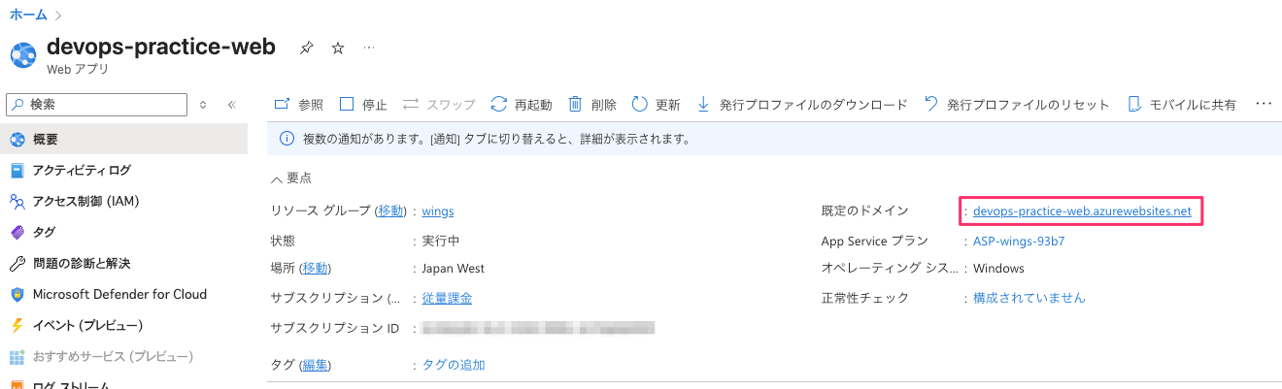Refresh the page with 更新 icon

click(639, 104)
